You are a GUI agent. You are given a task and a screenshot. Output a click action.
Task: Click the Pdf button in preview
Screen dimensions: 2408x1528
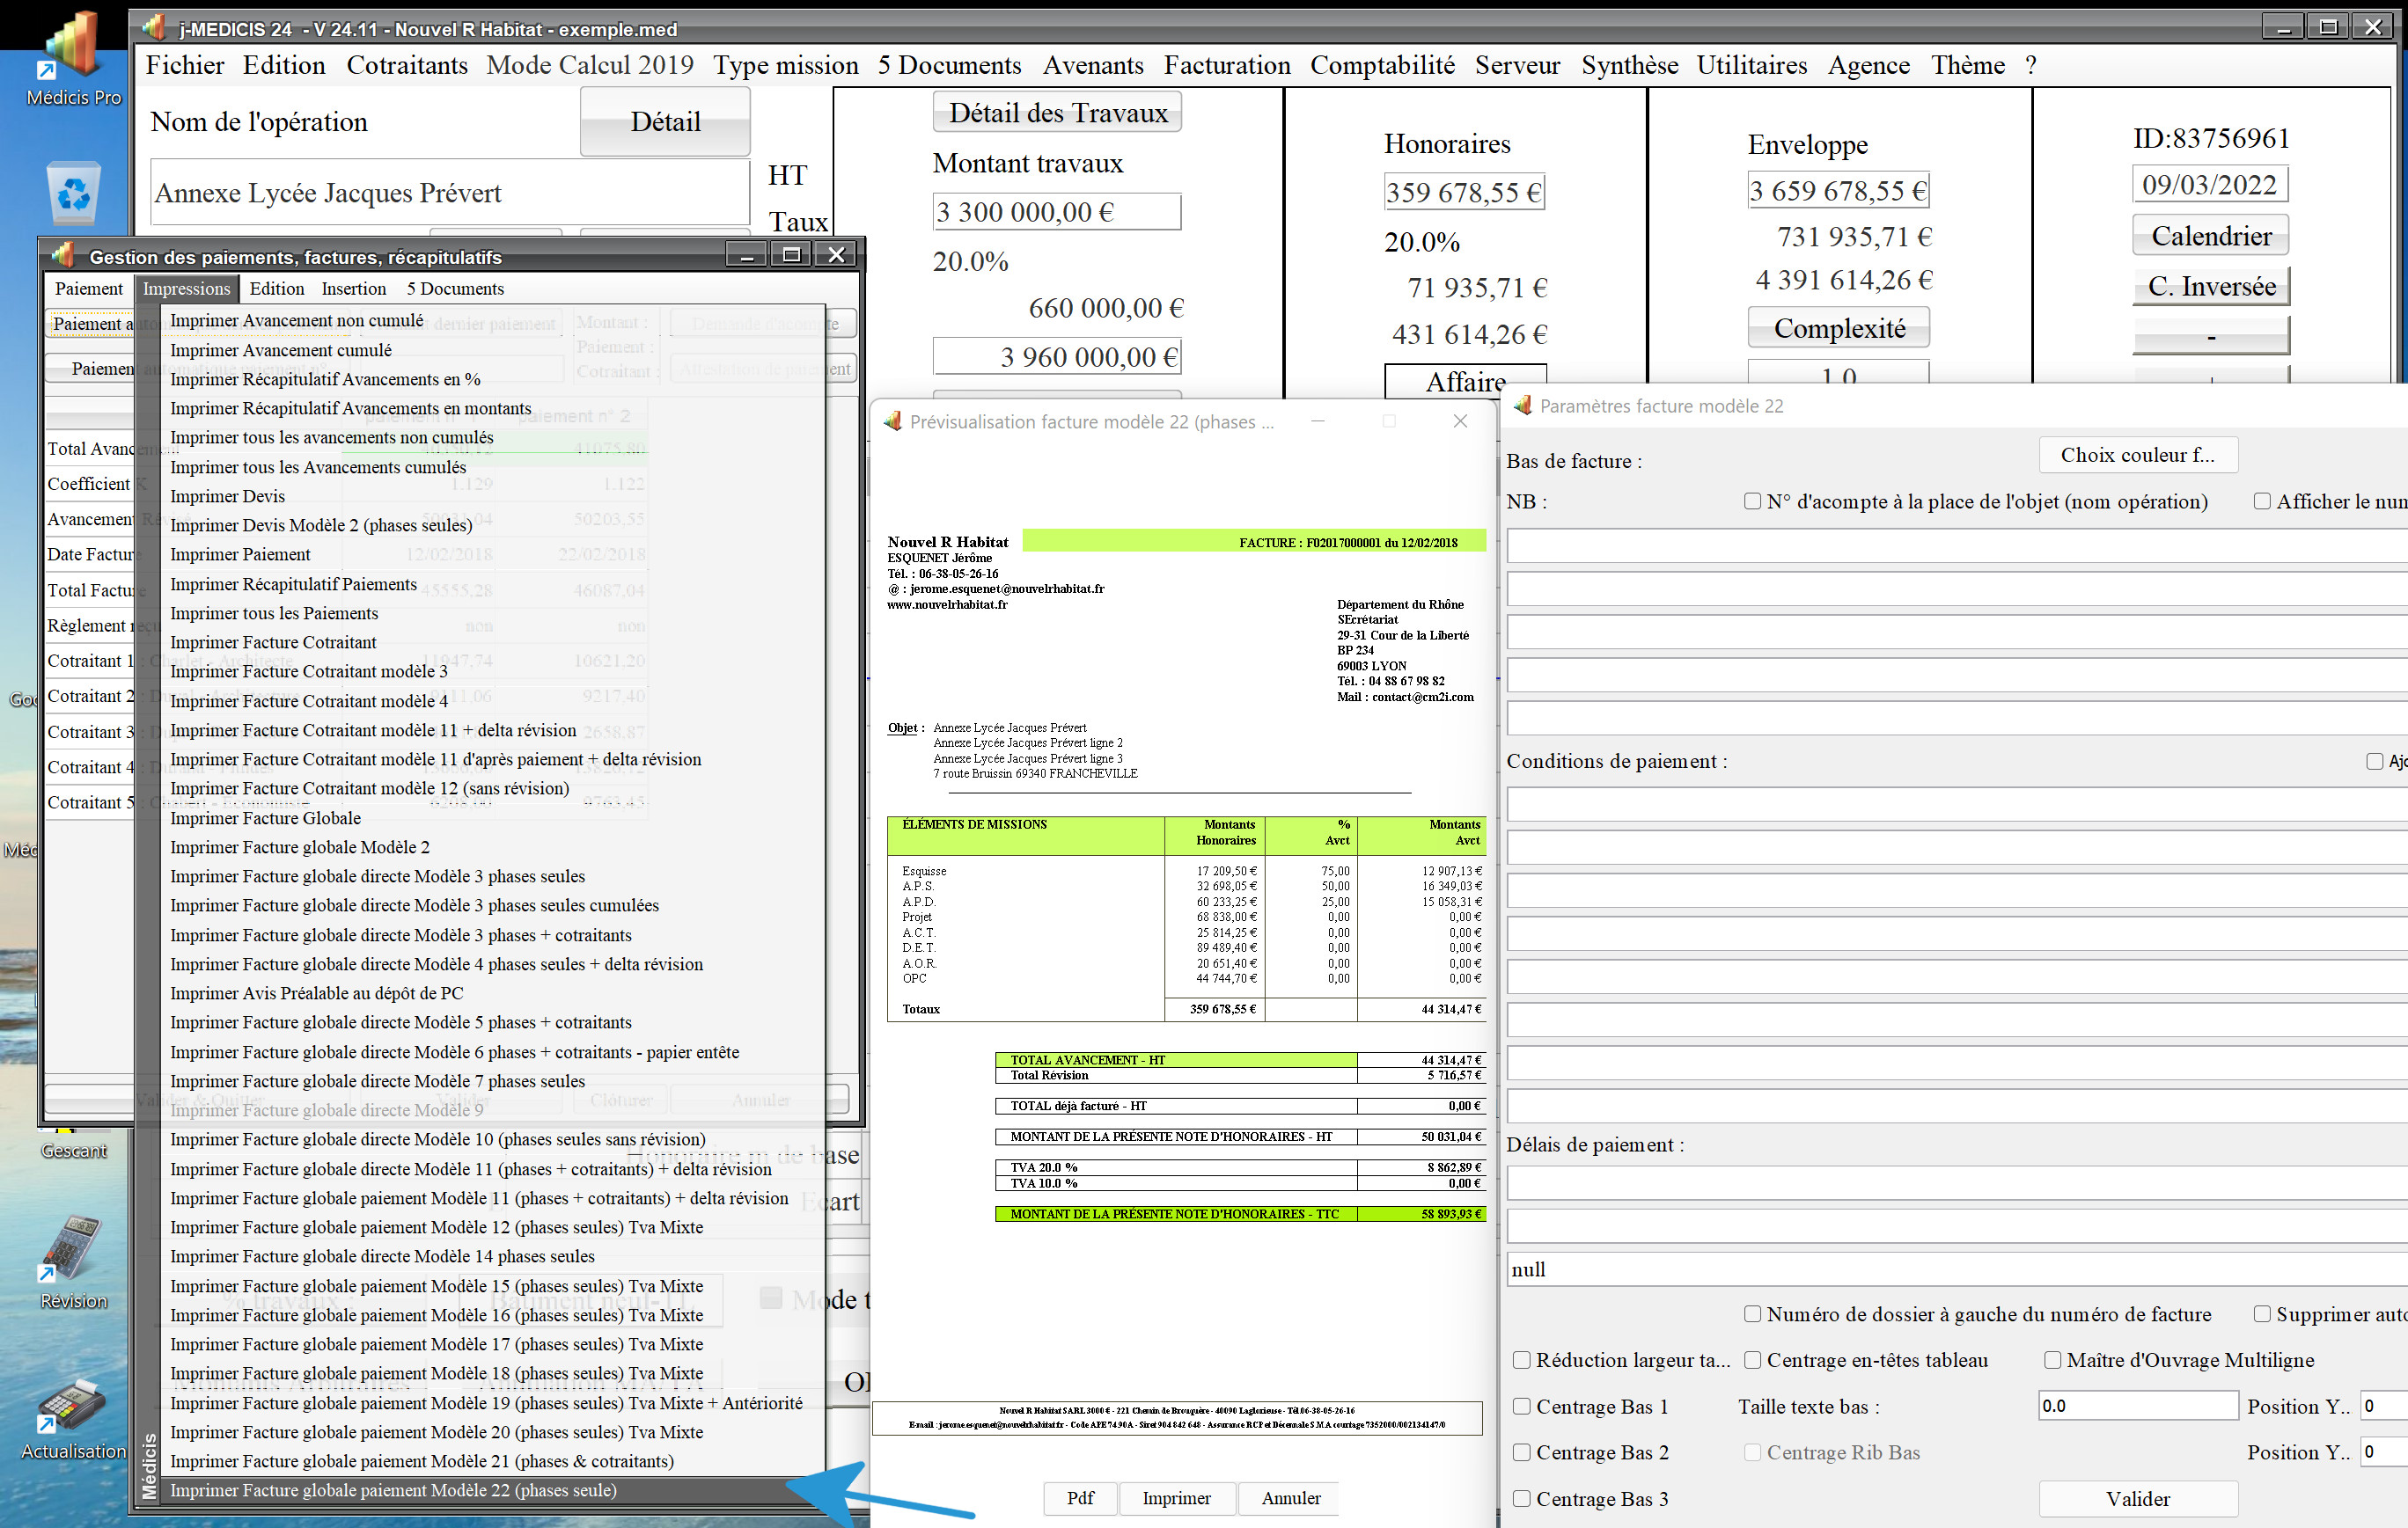click(1080, 1497)
